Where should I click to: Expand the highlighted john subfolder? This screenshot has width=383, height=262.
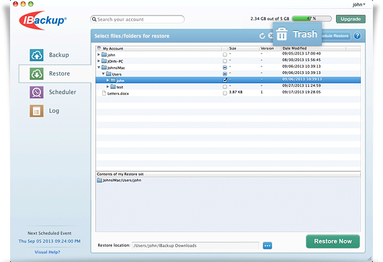point(108,80)
